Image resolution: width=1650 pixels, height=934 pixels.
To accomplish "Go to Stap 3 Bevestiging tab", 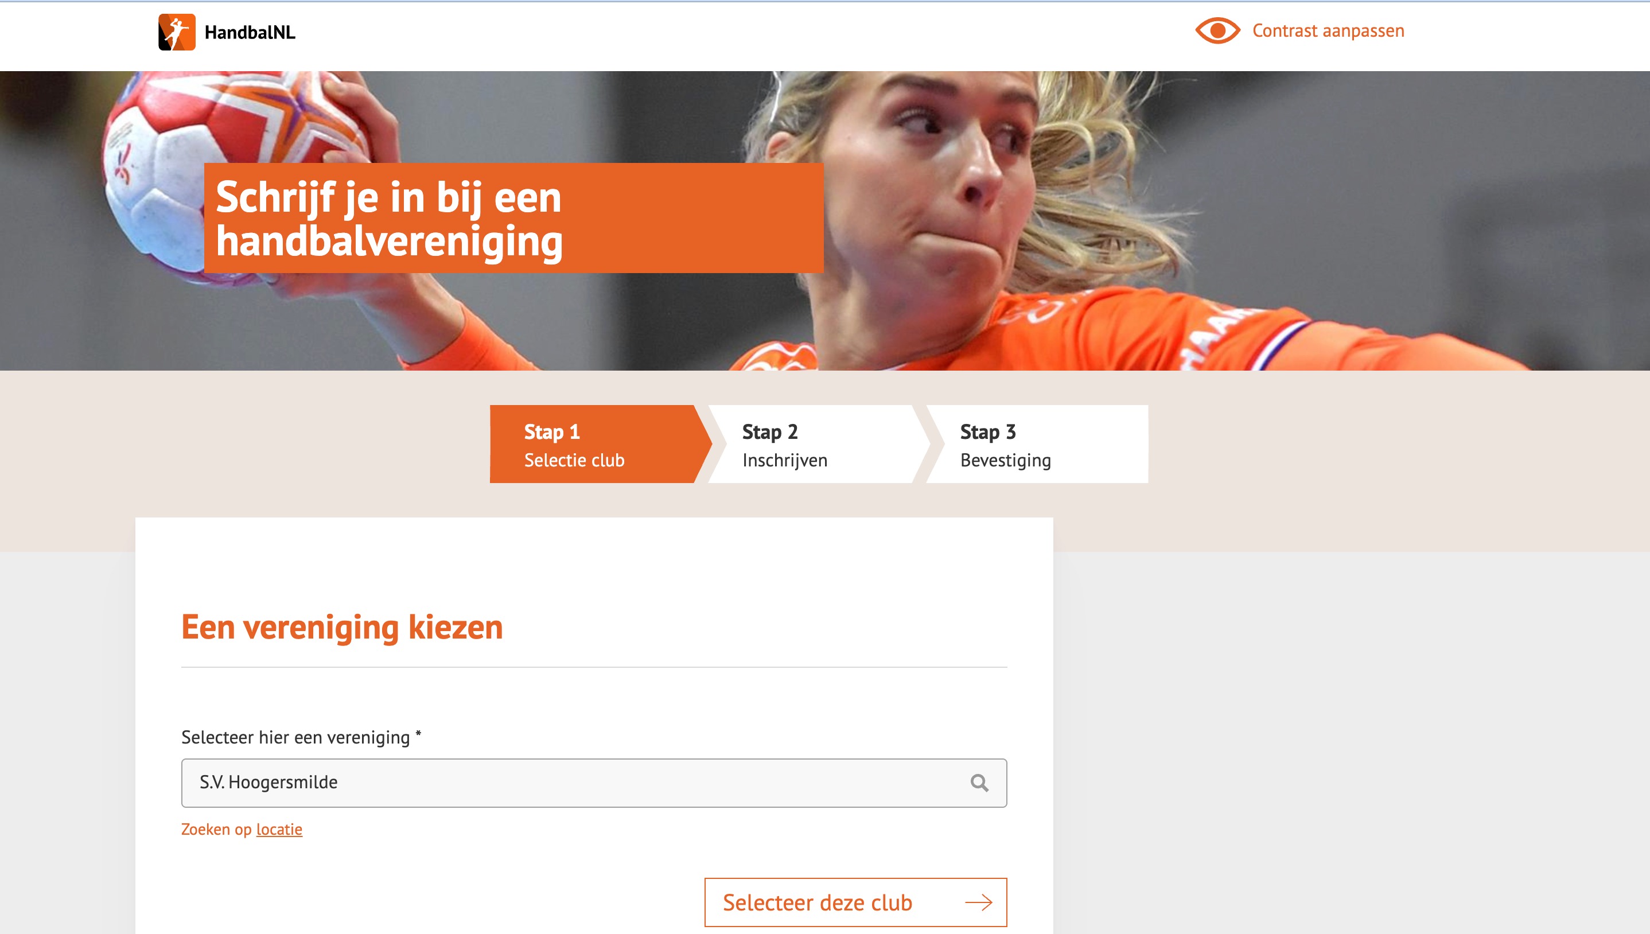I will 1037,444.
